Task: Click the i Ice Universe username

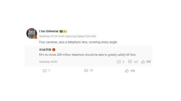Action: pyautogui.click(x=49, y=31)
